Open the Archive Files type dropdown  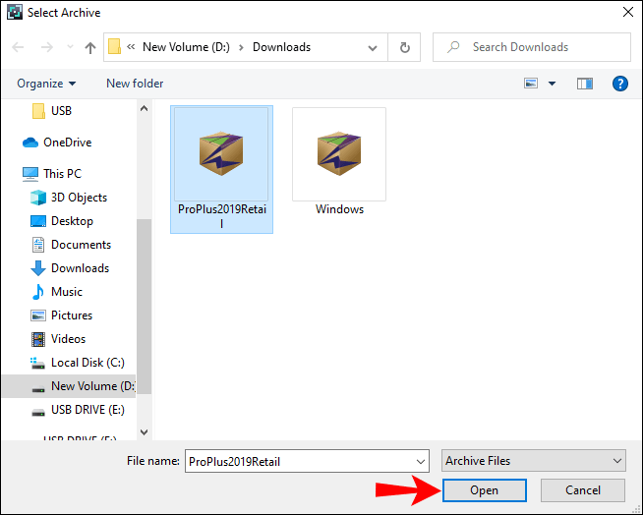point(534,461)
